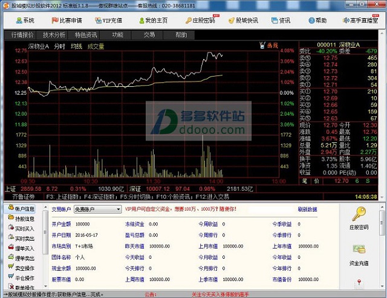Open 行情报价 menu
Screen dimensions: 387x298
point(22,35)
